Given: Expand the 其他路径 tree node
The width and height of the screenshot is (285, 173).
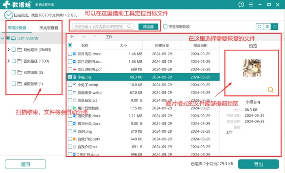Looking at the screenshot, I should pyautogui.click(x=9, y=50).
